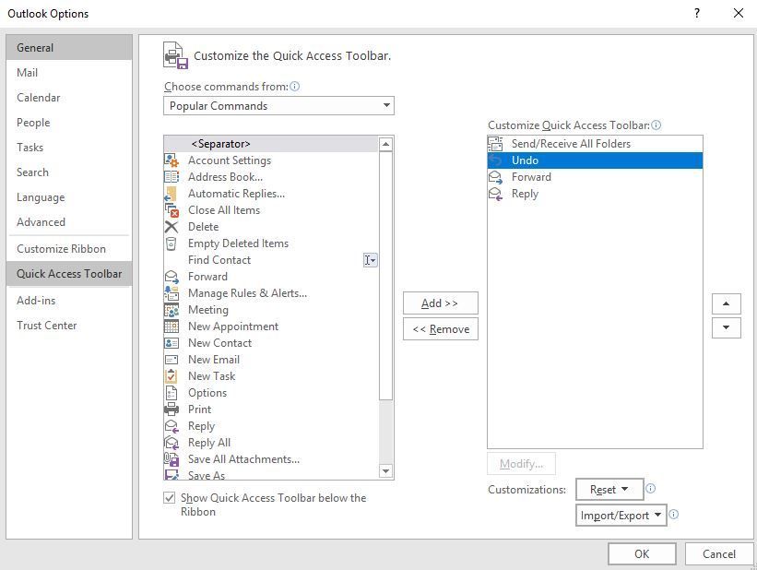The width and height of the screenshot is (757, 570).
Task: Open the Reset customizations dropdown
Action: point(609,490)
